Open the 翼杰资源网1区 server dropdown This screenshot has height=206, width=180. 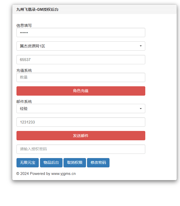pyautogui.click(x=80, y=46)
